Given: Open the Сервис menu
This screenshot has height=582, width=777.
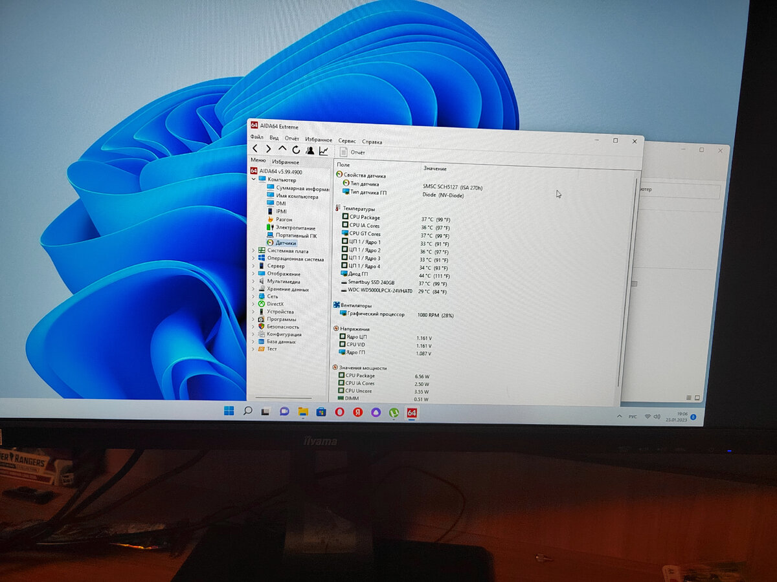Looking at the screenshot, I should click(x=346, y=140).
